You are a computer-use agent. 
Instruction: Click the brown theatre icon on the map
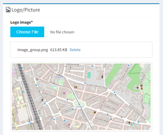[x=76, y=87]
